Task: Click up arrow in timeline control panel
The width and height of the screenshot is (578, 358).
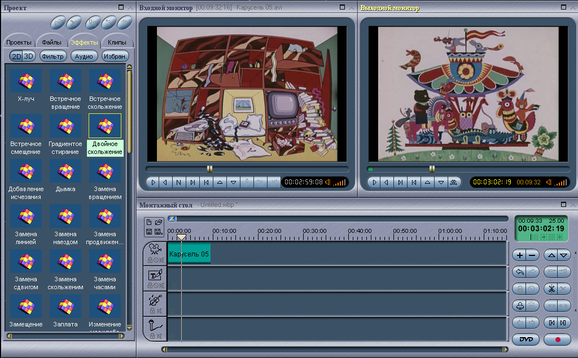Action: coord(550,255)
